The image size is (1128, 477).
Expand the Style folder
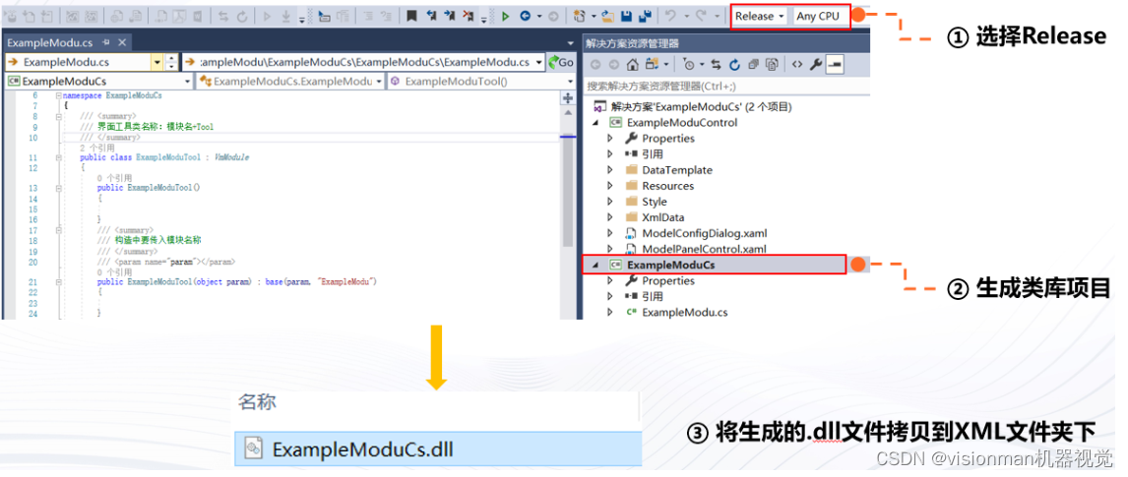click(611, 202)
